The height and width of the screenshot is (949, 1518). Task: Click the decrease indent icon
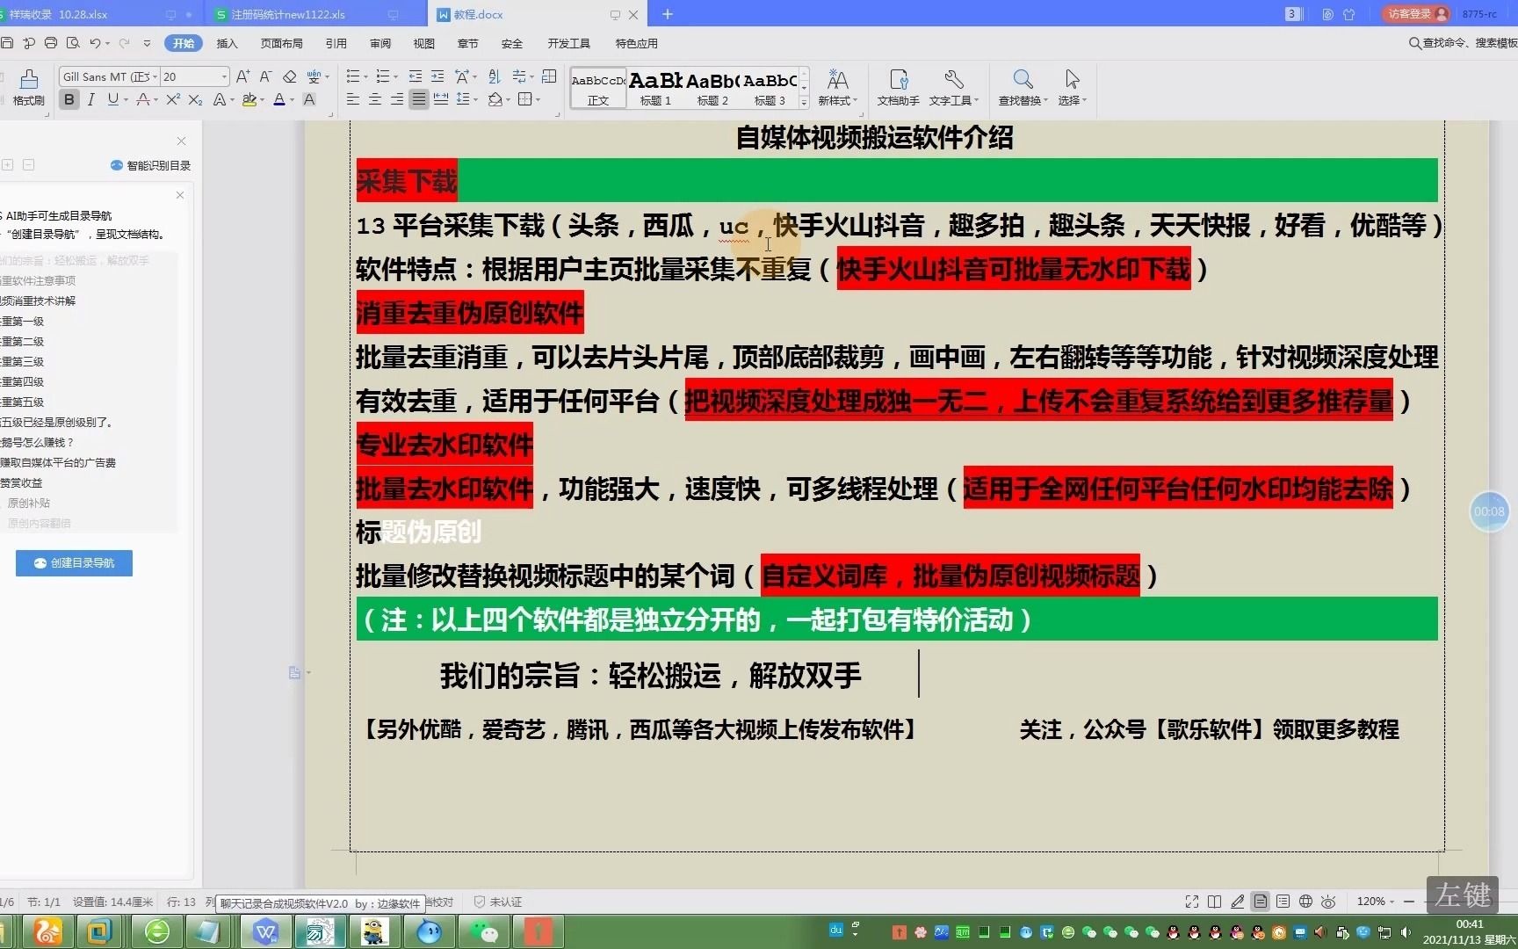(416, 76)
